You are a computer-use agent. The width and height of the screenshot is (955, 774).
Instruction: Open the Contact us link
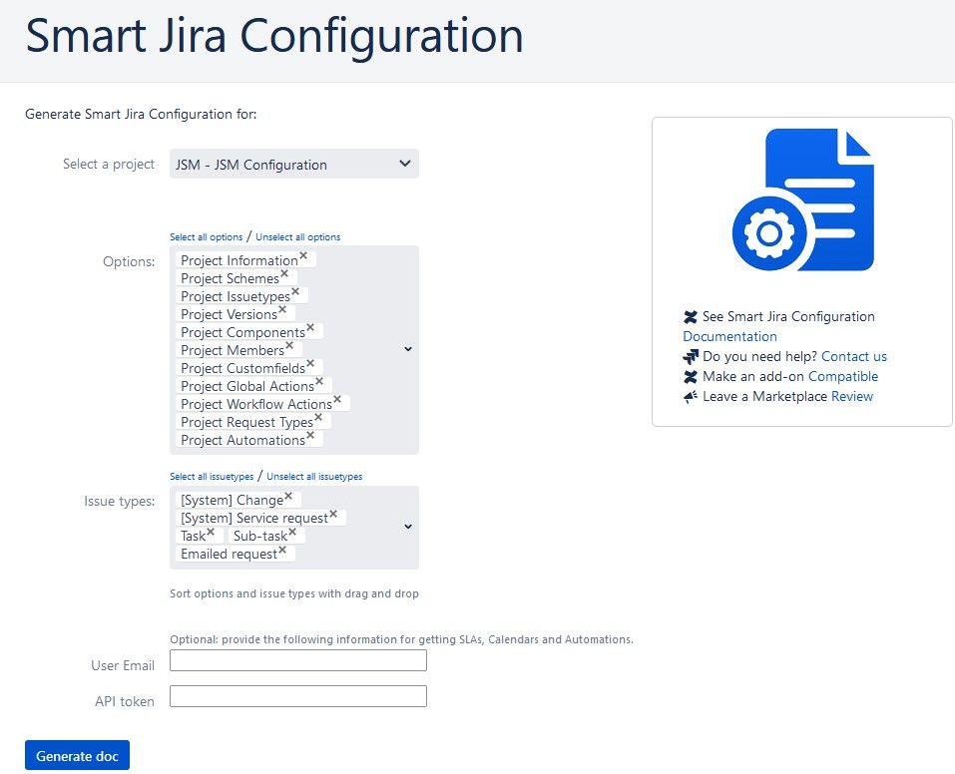pyautogui.click(x=854, y=356)
